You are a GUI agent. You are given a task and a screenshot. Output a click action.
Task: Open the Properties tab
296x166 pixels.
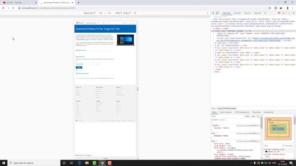(256, 112)
